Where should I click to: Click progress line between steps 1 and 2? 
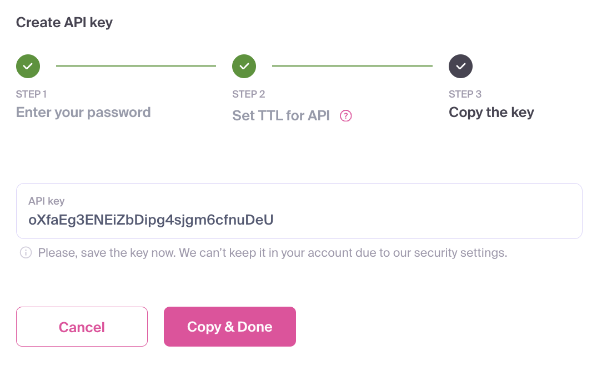[x=136, y=66]
